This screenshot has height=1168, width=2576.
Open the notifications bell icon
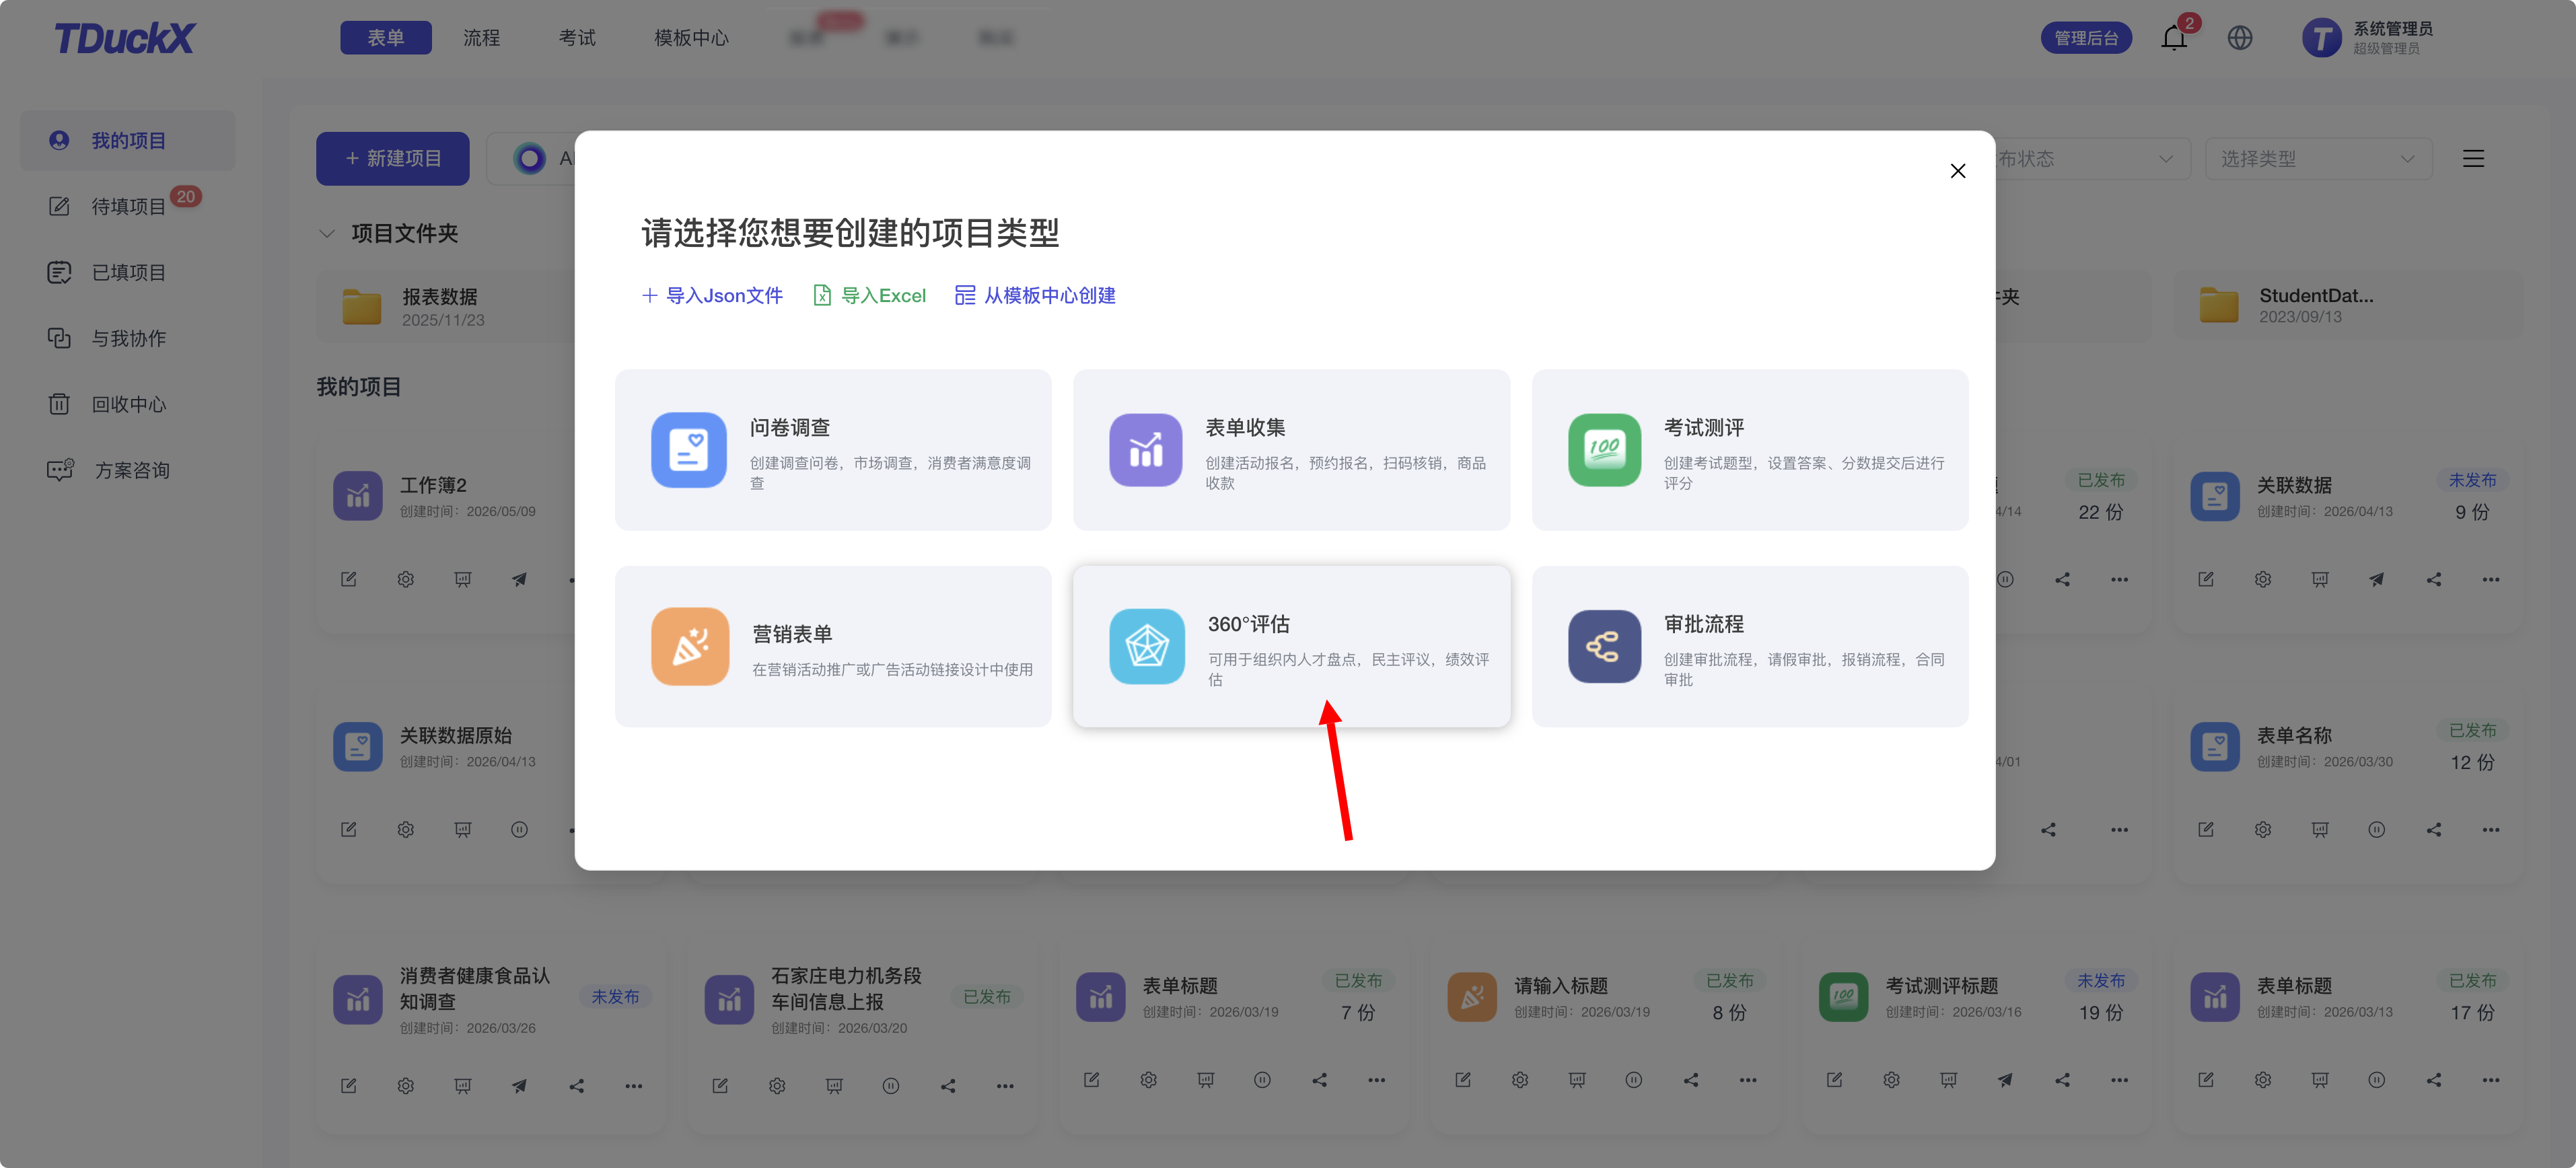(x=2173, y=38)
